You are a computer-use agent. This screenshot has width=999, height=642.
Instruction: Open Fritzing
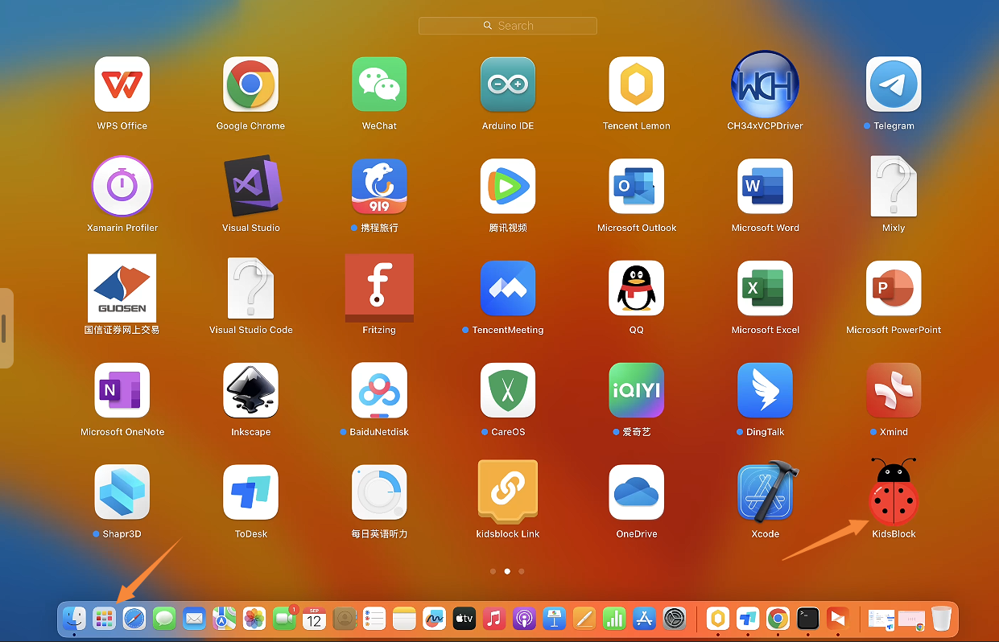[x=379, y=288]
